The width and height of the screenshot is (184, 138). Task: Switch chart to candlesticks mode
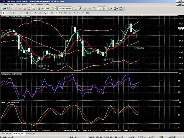coord(80,9)
